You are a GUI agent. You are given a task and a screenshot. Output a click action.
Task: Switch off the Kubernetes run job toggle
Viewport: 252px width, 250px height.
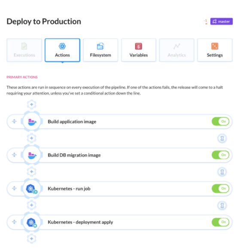pos(220,189)
